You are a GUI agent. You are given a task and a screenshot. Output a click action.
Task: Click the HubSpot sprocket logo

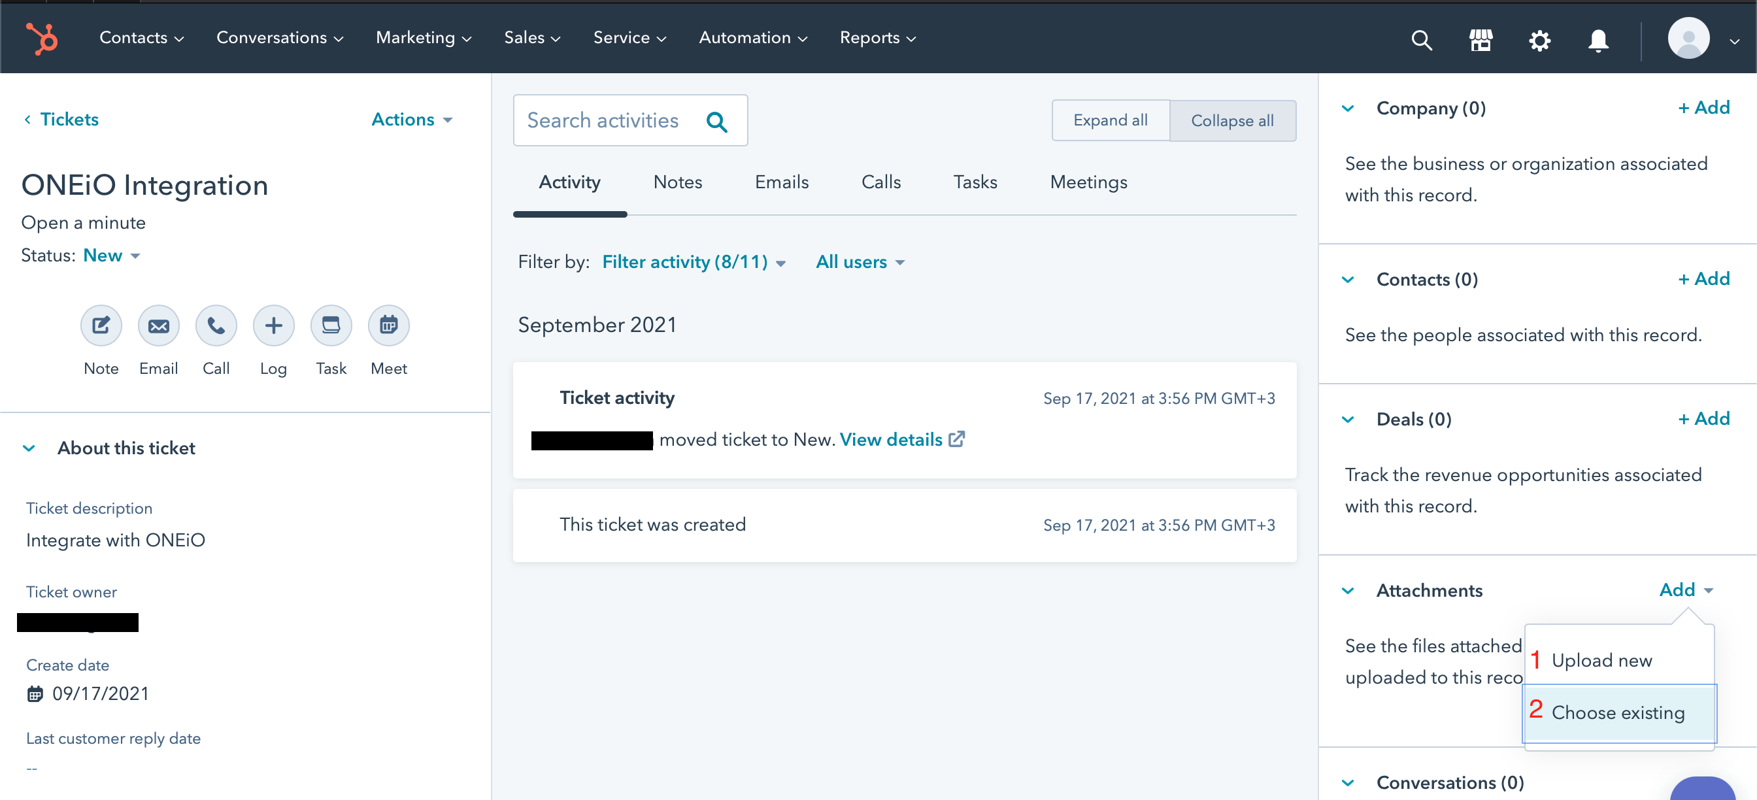pyautogui.click(x=42, y=37)
